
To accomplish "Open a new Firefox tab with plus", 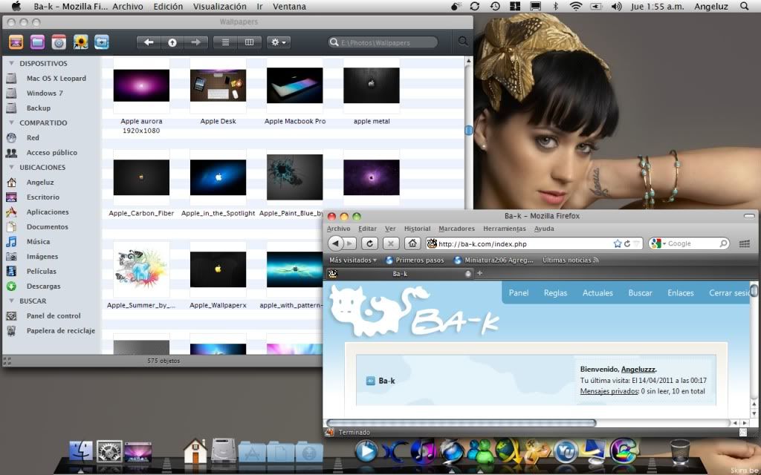I will pyautogui.click(x=479, y=273).
